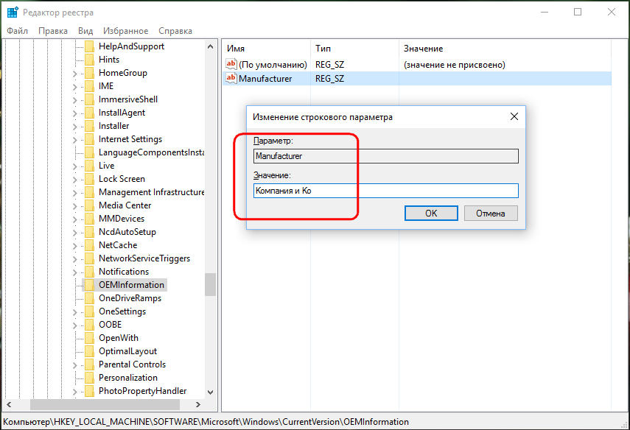Expand the Installer key
Screen dimensions: 630x430
coord(74,127)
